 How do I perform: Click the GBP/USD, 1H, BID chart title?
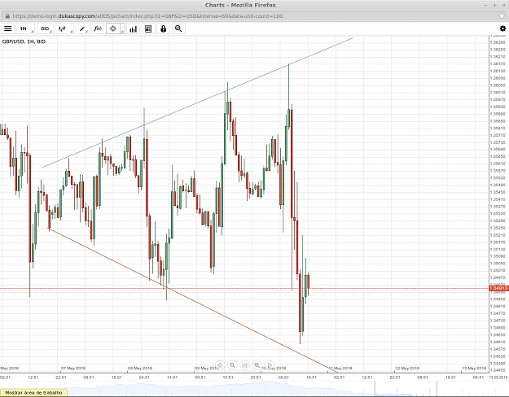coord(24,41)
